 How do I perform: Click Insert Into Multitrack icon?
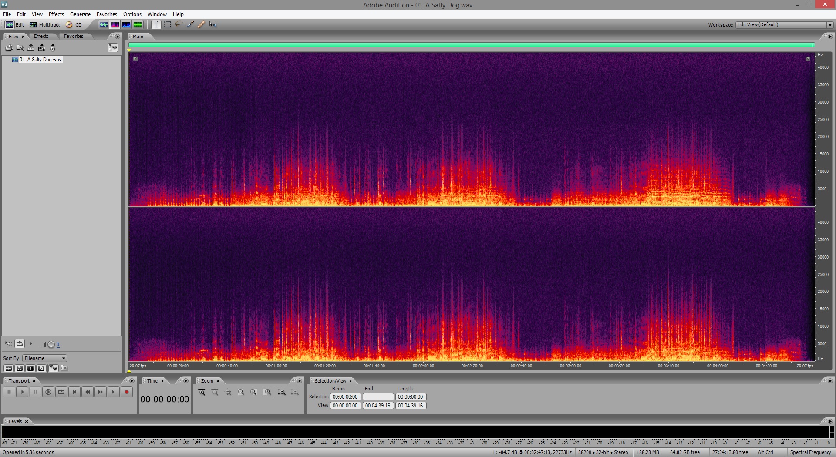coord(42,48)
